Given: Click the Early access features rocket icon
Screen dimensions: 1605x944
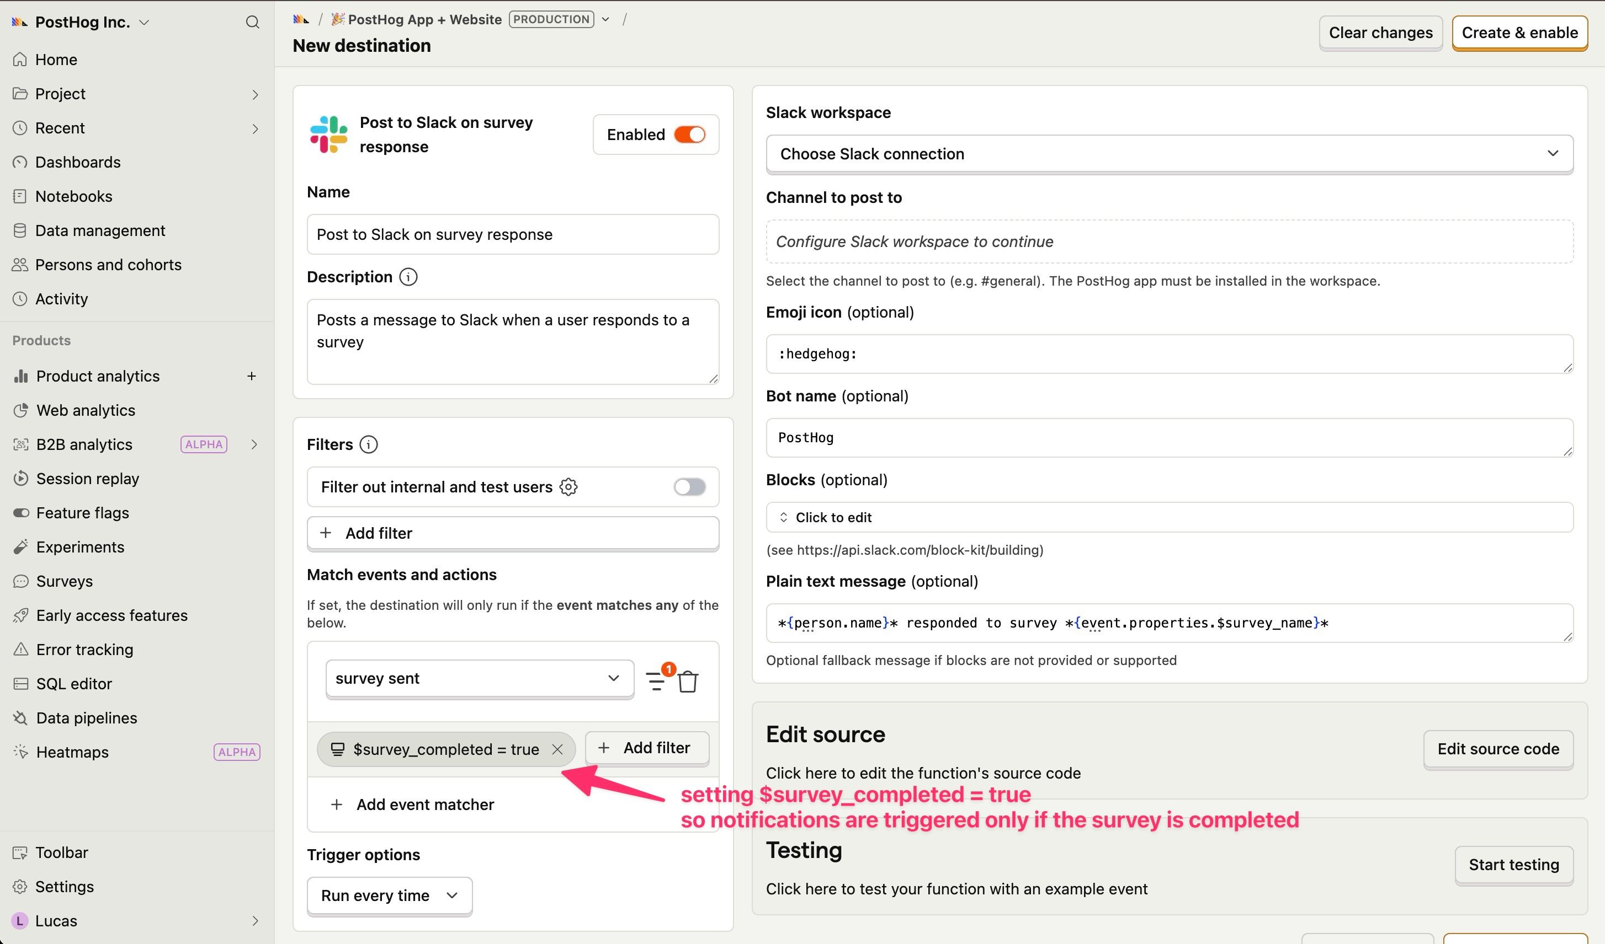Looking at the screenshot, I should point(20,615).
